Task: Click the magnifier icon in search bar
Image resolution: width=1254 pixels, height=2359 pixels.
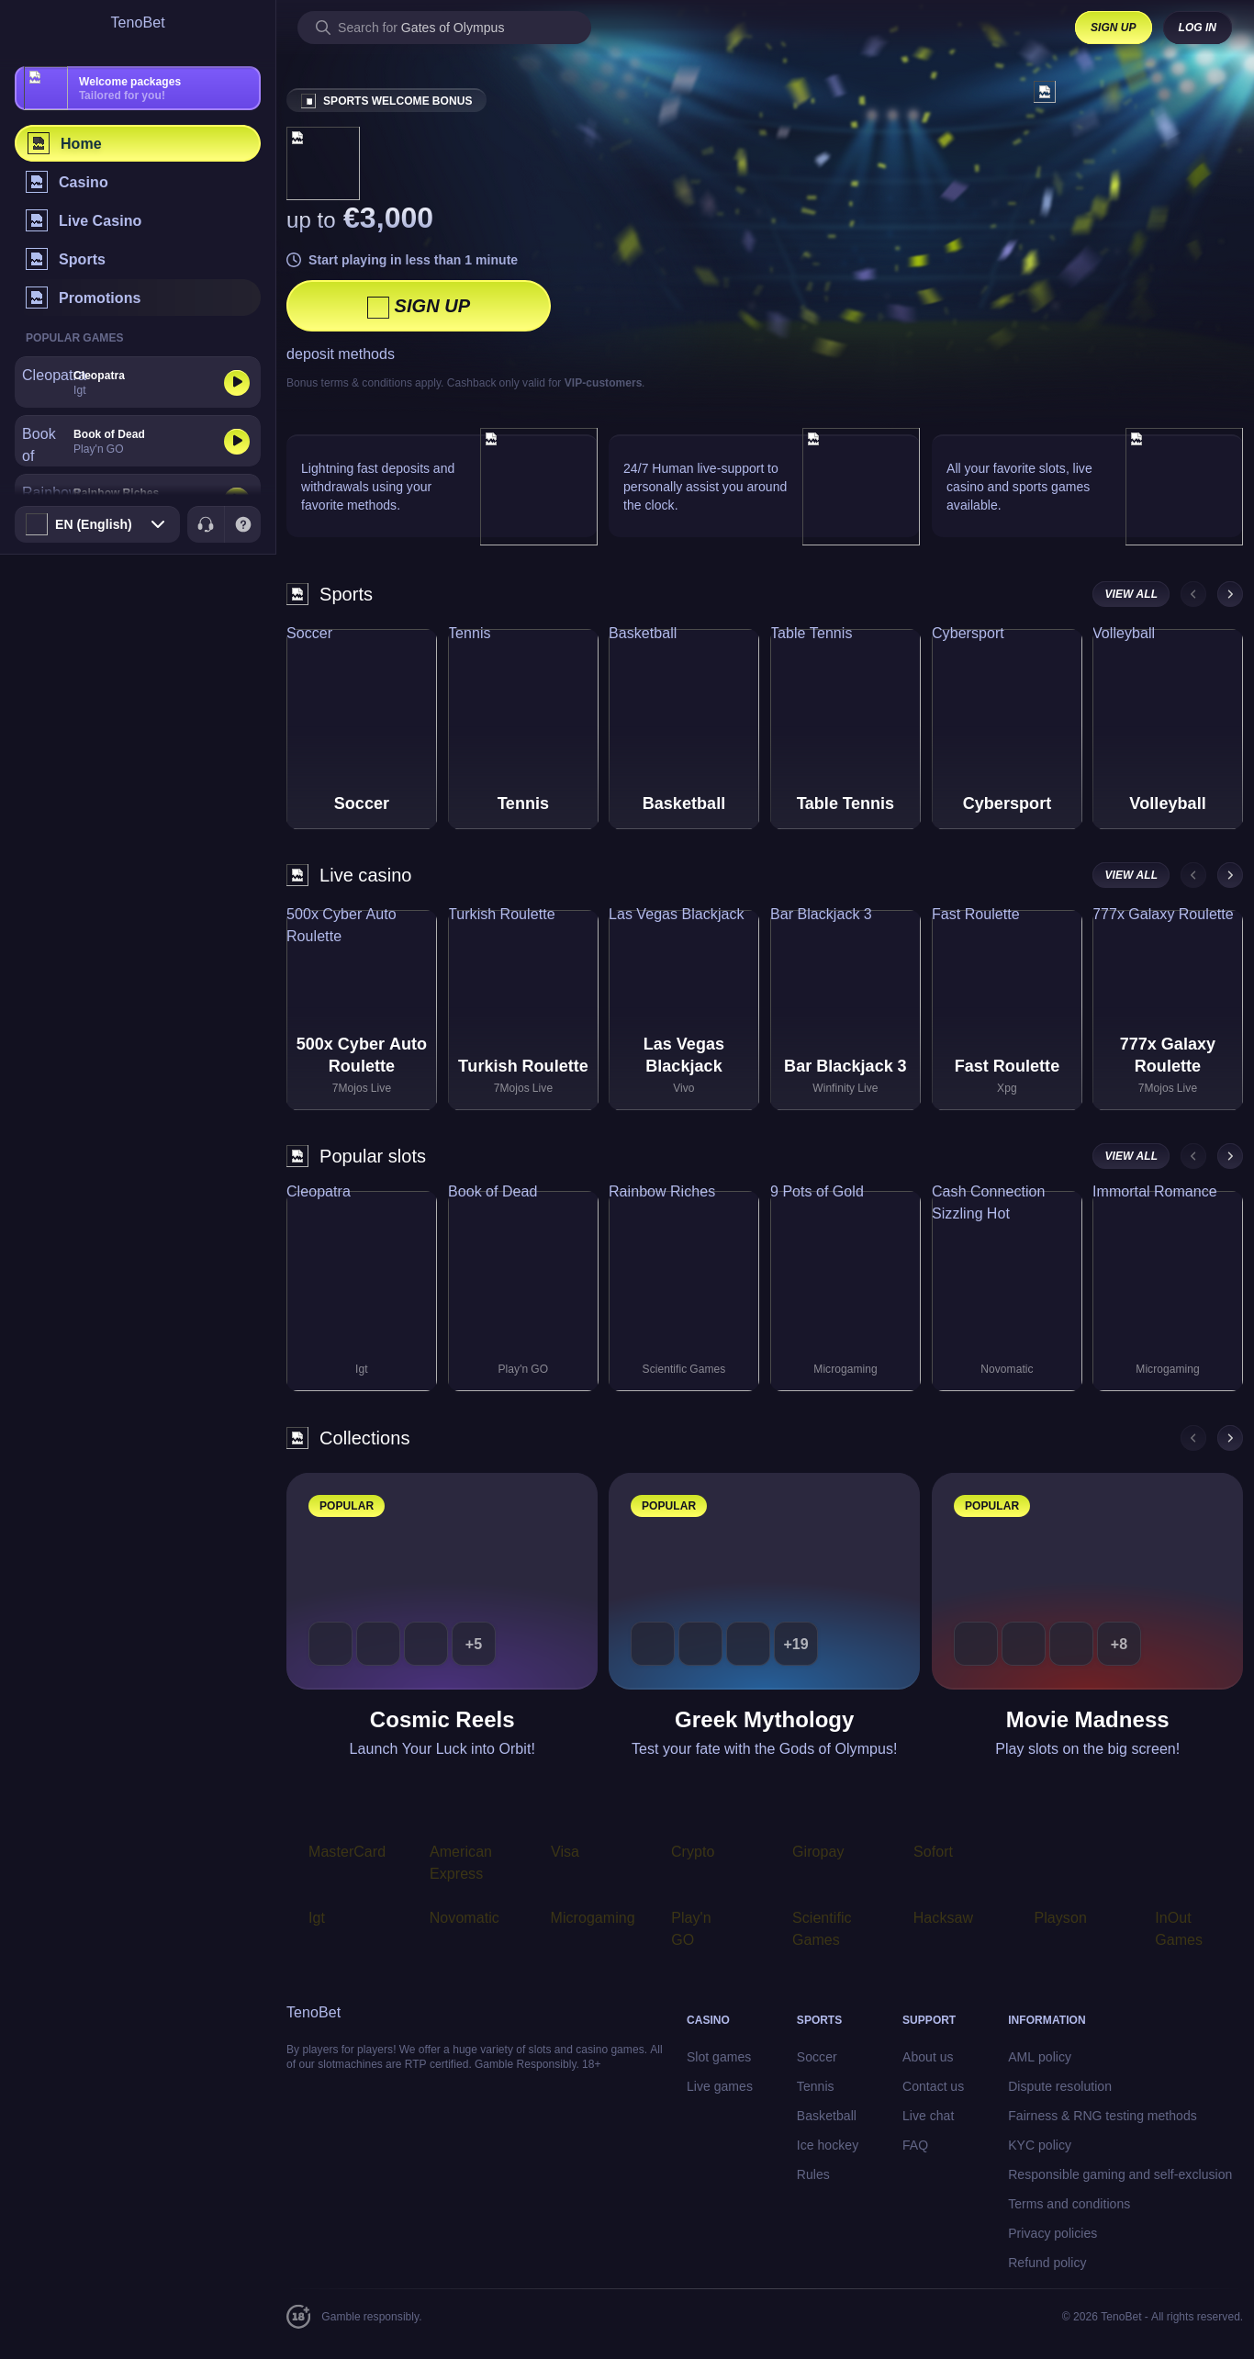Action: point(323,28)
